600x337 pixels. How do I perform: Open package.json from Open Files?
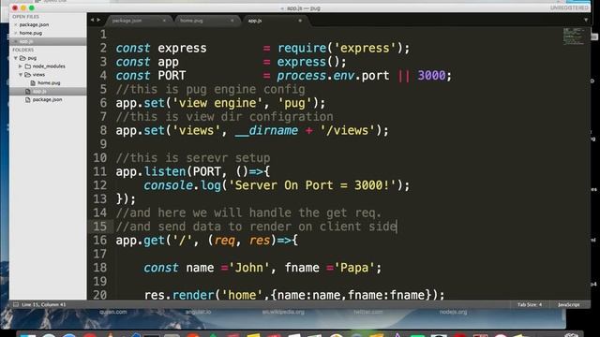click(34, 25)
